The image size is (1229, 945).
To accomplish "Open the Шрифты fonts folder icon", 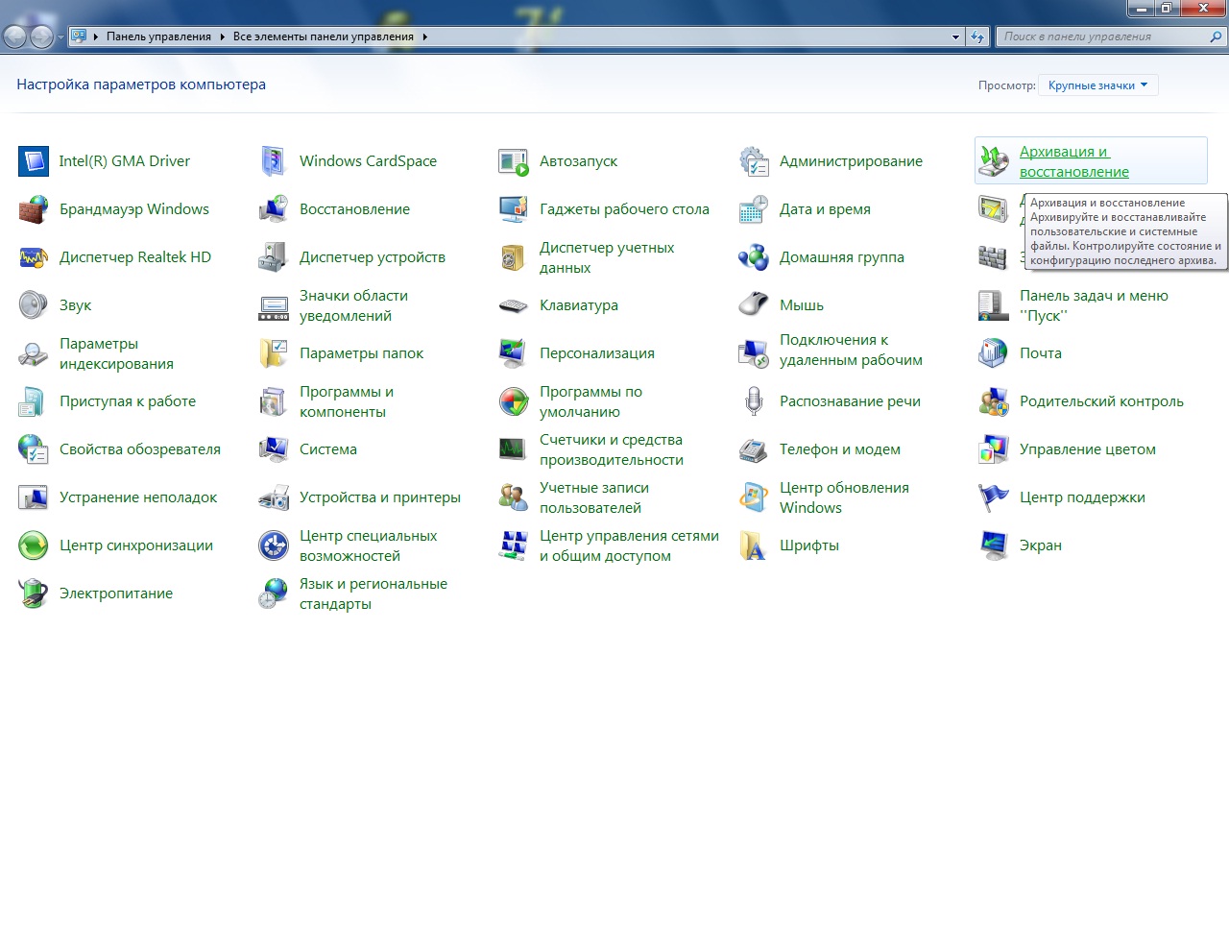I will (x=754, y=545).
